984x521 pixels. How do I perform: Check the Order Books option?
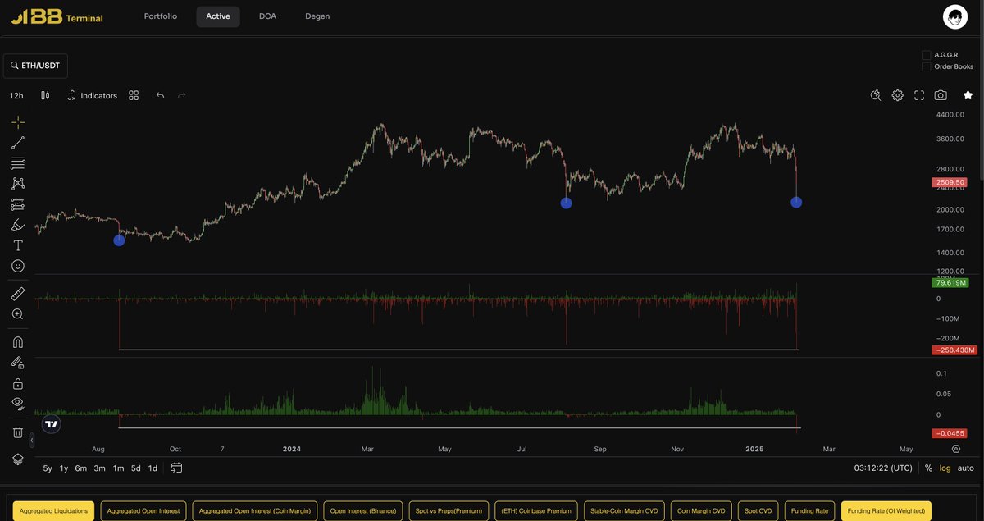coord(924,64)
